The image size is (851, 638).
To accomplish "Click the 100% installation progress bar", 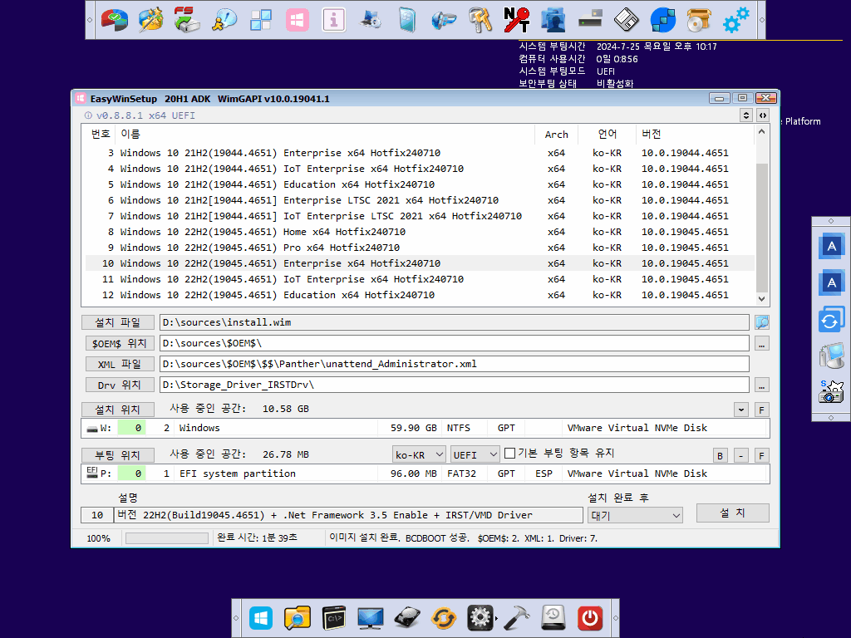I will coord(166,538).
